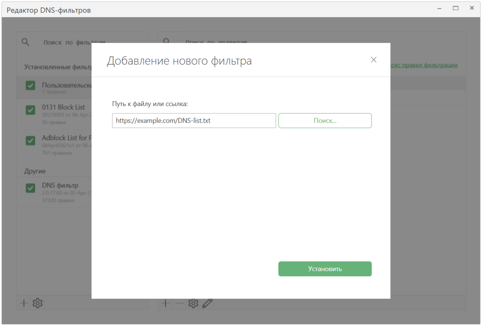Select the 0131 Block List row text

tap(63, 107)
